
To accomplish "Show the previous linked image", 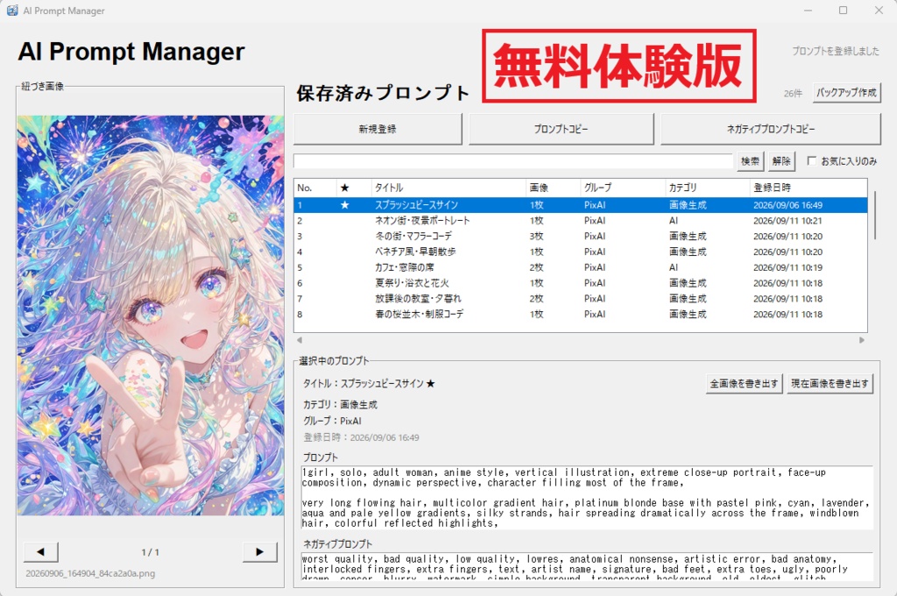I will 40,552.
